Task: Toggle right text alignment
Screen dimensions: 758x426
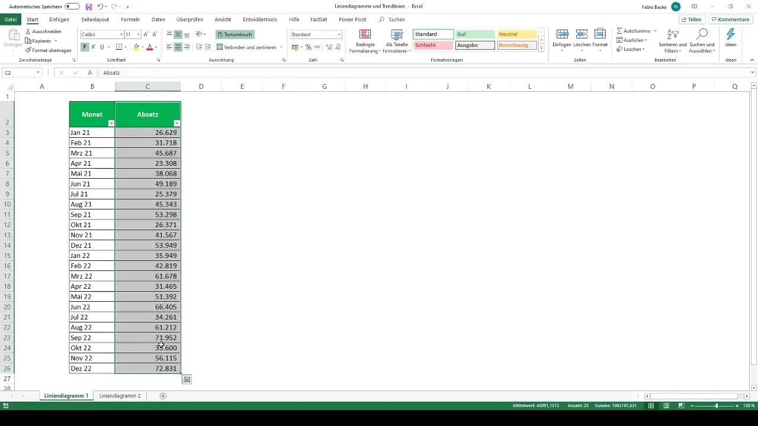Action: (187, 47)
